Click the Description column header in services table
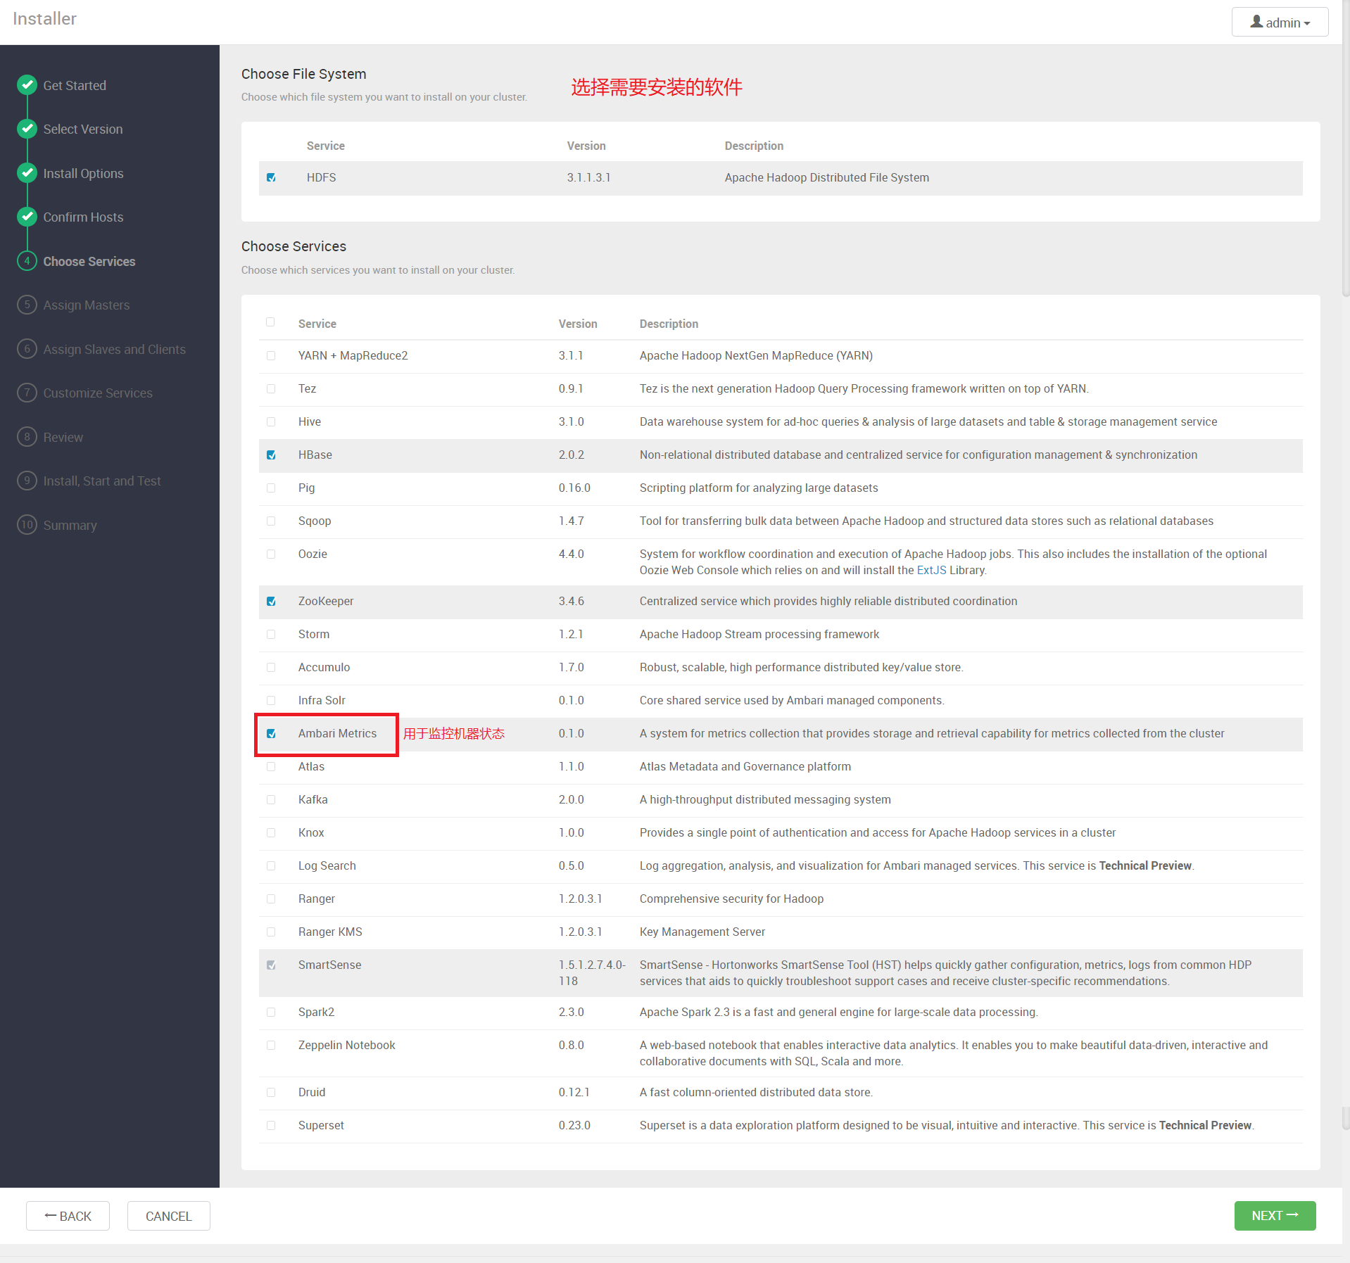This screenshot has width=1350, height=1263. (x=669, y=324)
